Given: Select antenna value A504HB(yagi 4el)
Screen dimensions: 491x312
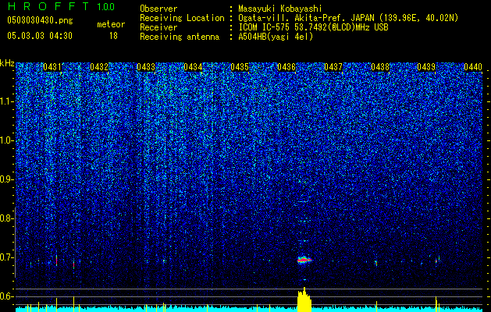Looking at the screenshot, I should pyautogui.click(x=276, y=37).
